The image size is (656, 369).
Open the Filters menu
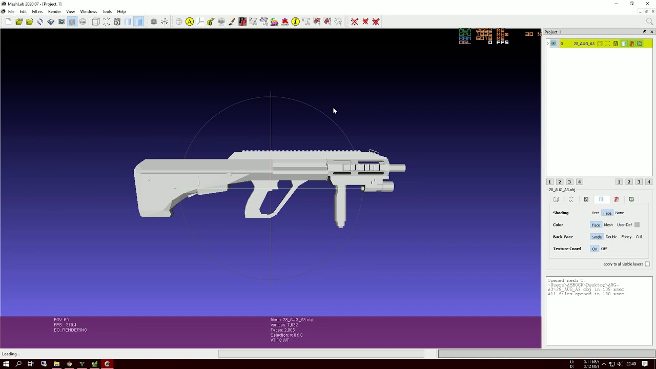37,11
